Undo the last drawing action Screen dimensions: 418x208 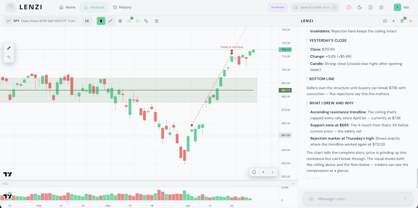(x=9, y=57)
